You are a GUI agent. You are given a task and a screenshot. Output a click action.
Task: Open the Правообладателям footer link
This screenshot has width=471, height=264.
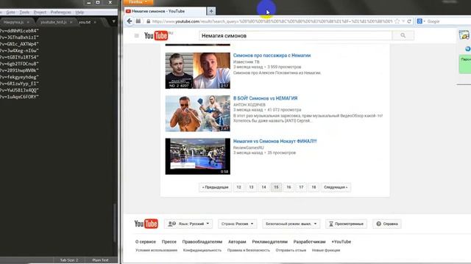[x=202, y=241]
